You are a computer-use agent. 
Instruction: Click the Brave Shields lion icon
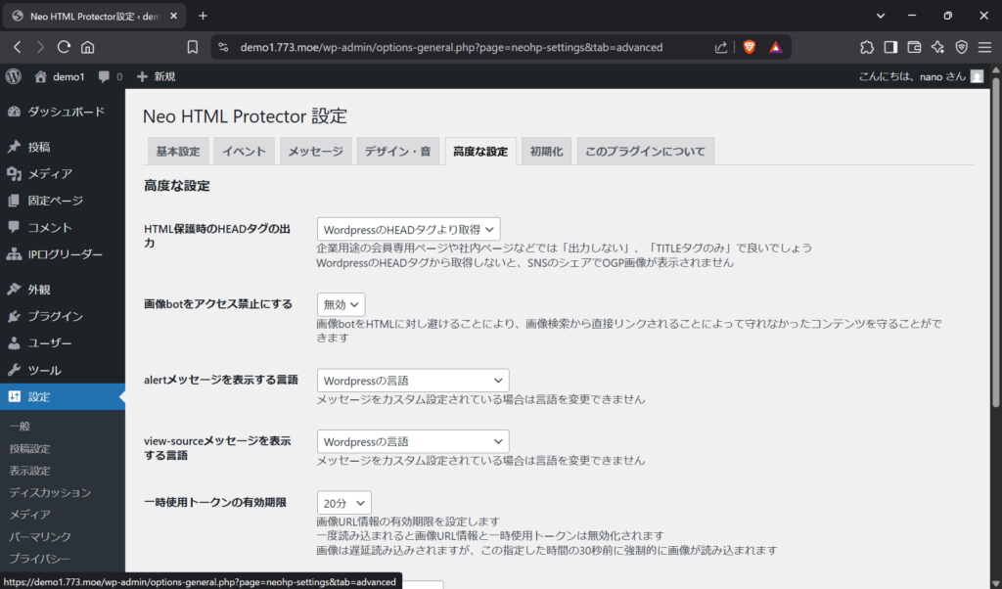point(750,47)
